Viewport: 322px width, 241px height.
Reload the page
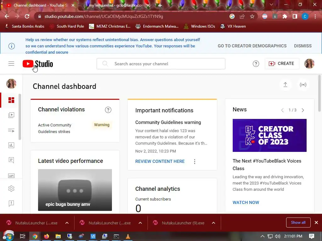point(27,16)
